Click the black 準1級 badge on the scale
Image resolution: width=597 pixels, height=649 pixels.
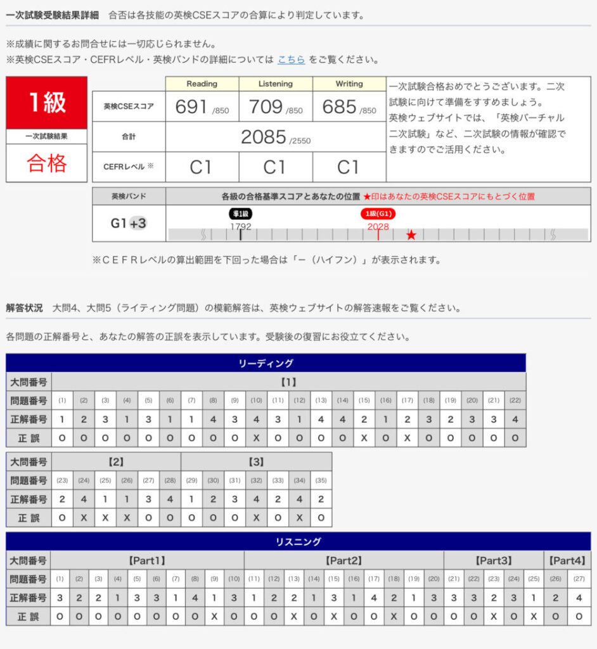tap(240, 214)
